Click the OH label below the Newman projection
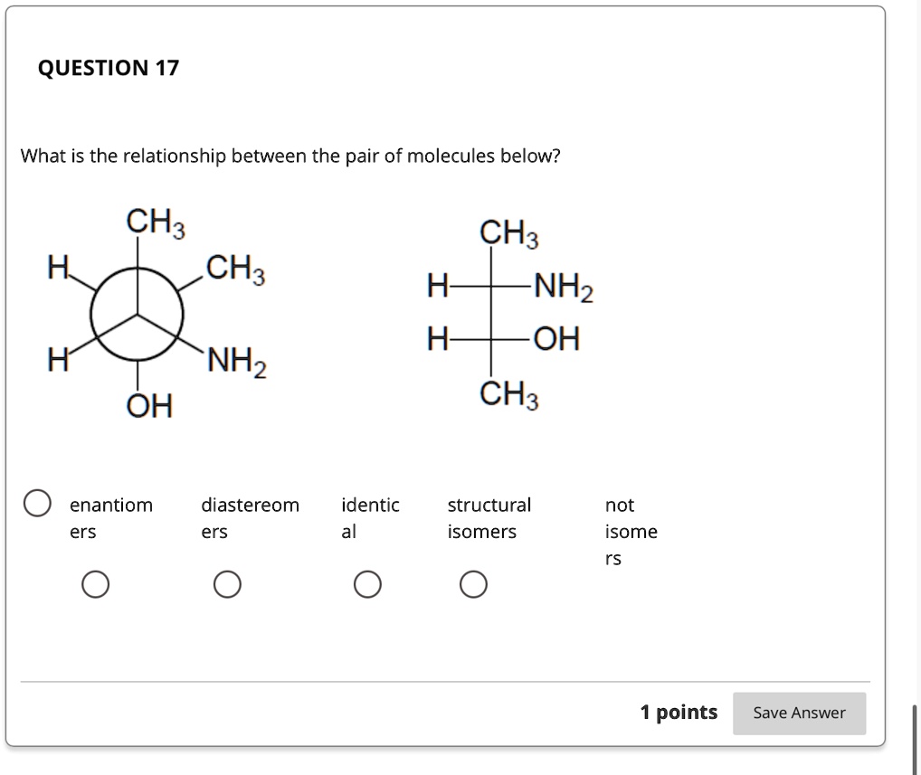This screenshot has height=775, width=921. pos(147,407)
